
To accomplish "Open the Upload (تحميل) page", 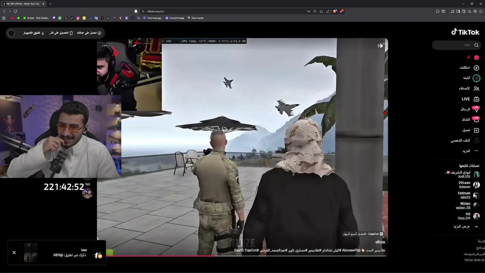I will coord(471,130).
